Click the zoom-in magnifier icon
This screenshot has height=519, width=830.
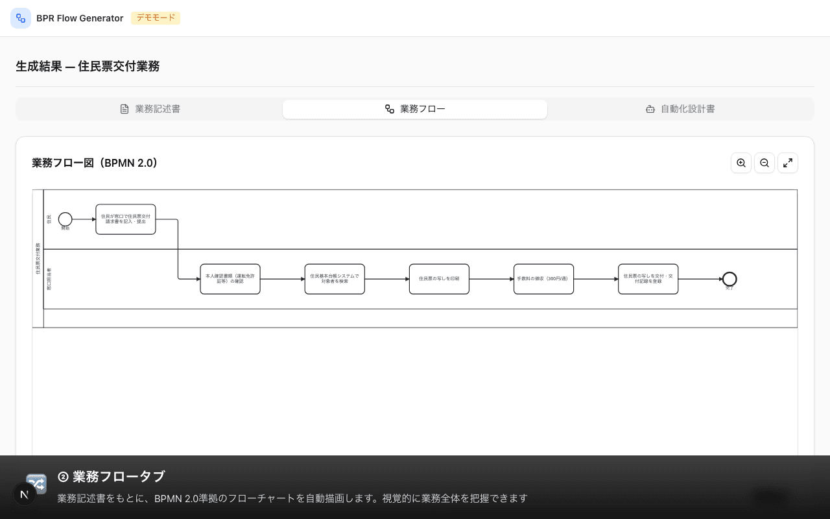[741, 163]
